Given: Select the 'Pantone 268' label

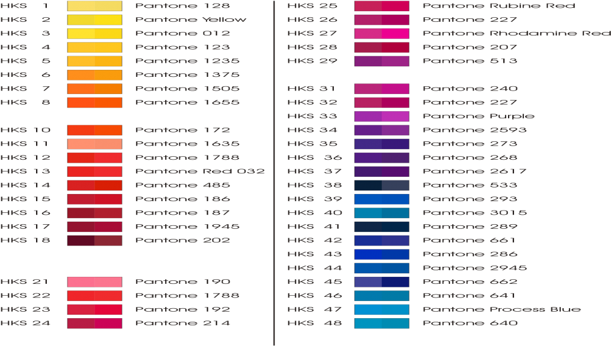Looking at the screenshot, I should (x=470, y=158).
